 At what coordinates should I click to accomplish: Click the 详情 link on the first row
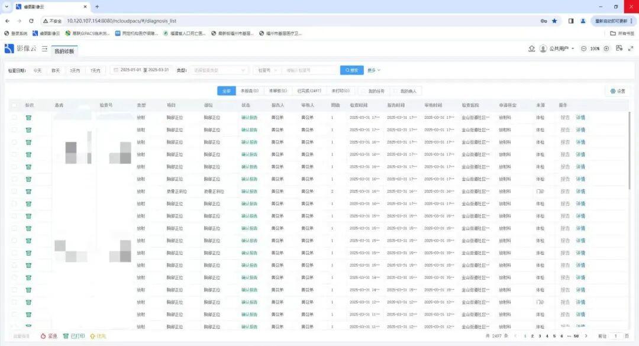point(580,117)
